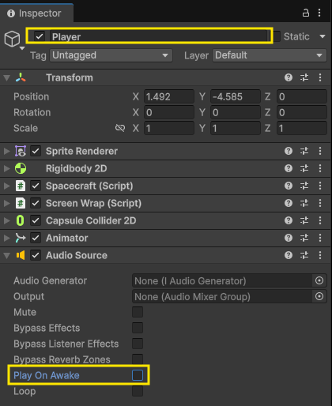Image resolution: width=332 pixels, height=406 pixels.
Task: Open Screen Wrap more options menu
Action: (320, 203)
